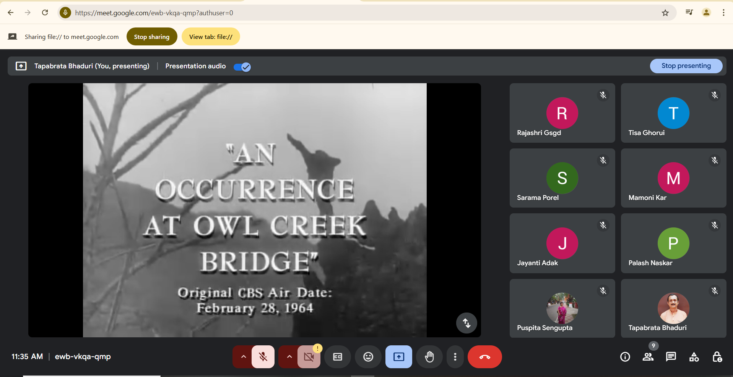Viewport: 733px width, 377px height.
Task: Click swap layout arrows on presentation
Action: click(466, 323)
